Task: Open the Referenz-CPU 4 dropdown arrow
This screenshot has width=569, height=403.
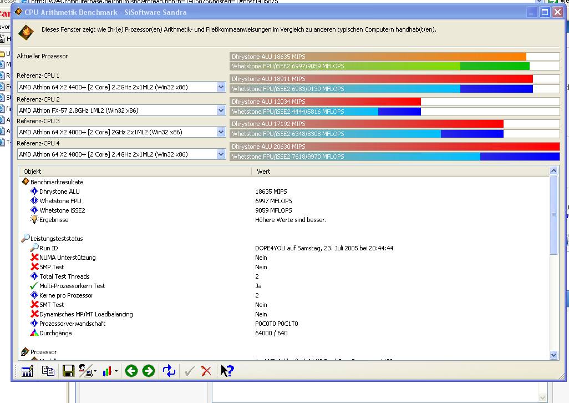Action: tap(221, 154)
